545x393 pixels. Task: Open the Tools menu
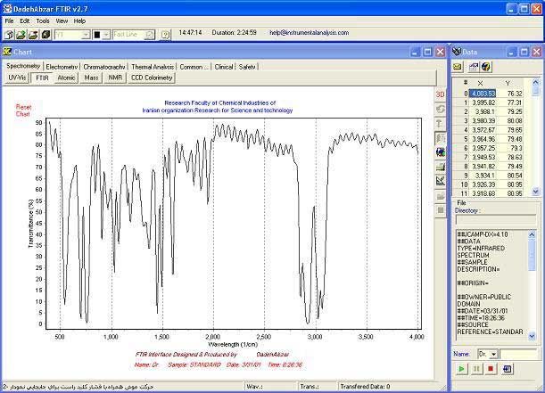pyautogui.click(x=43, y=21)
